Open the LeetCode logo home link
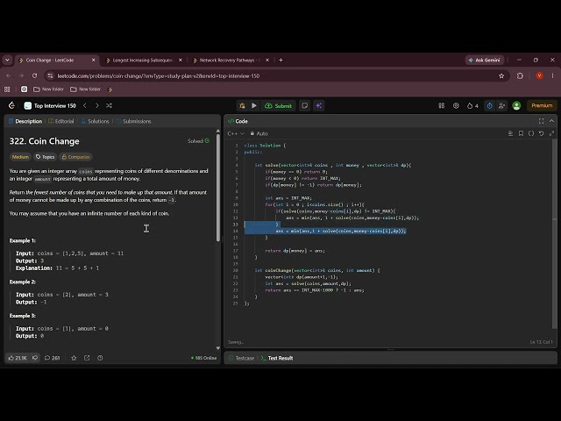This screenshot has height=421, width=561. pyautogui.click(x=11, y=105)
